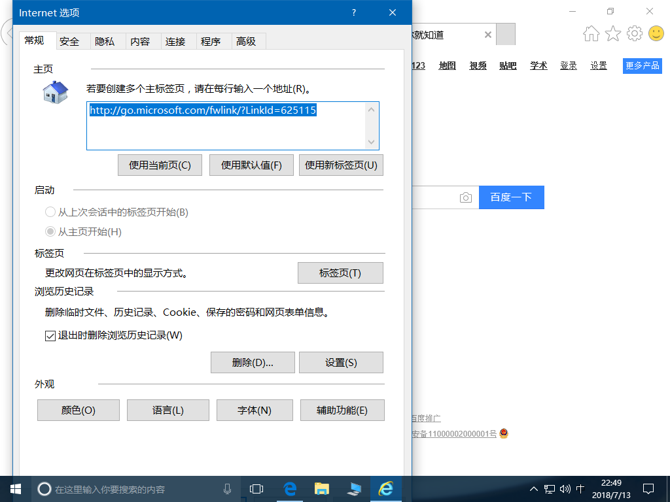Open browsing history 设置(S) button
The image size is (670, 502).
(x=341, y=362)
